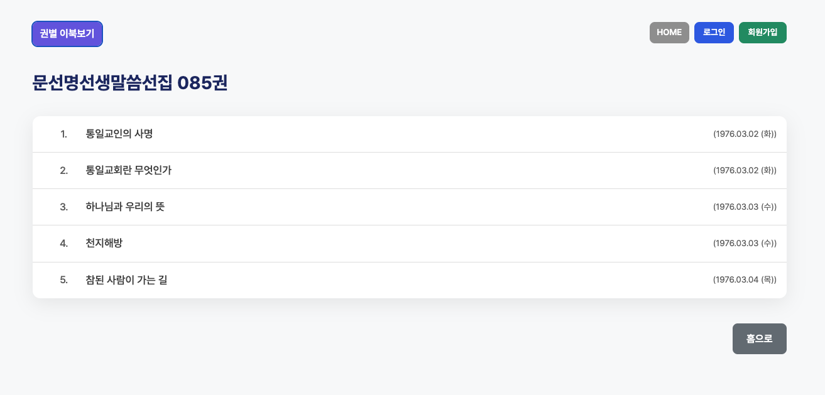The width and height of the screenshot is (825, 395).
Task: Click the date on the 통일교회란 무엇인가 row
Action: (x=745, y=171)
